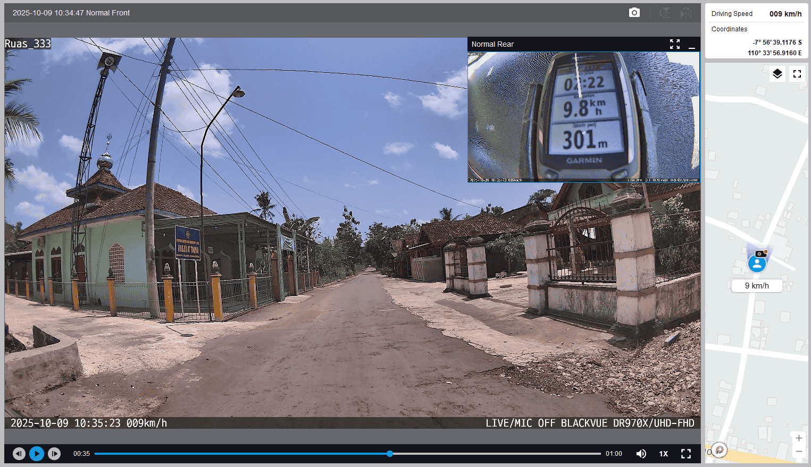Screen dimensions: 811x467
Task: Zoom out on the map
Action: (x=798, y=451)
